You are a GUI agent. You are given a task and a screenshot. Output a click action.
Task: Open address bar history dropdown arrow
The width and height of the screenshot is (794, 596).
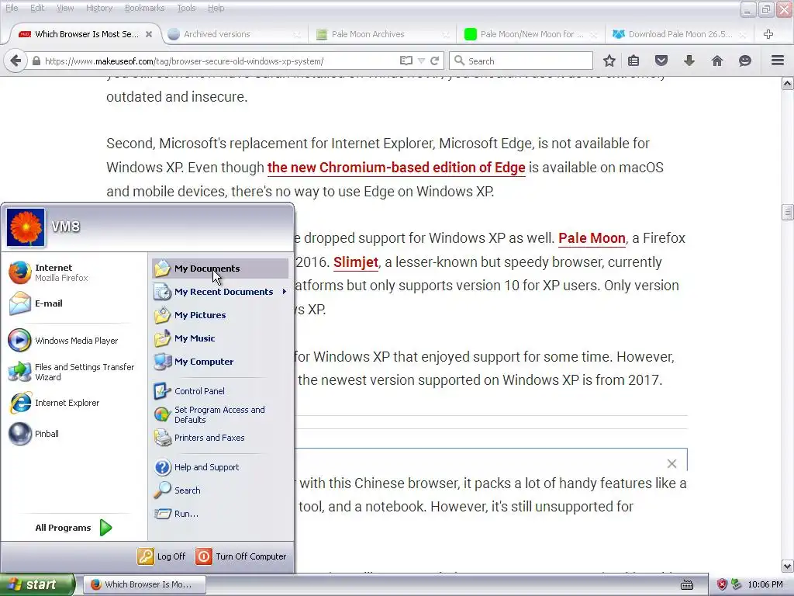pyautogui.click(x=421, y=61)
